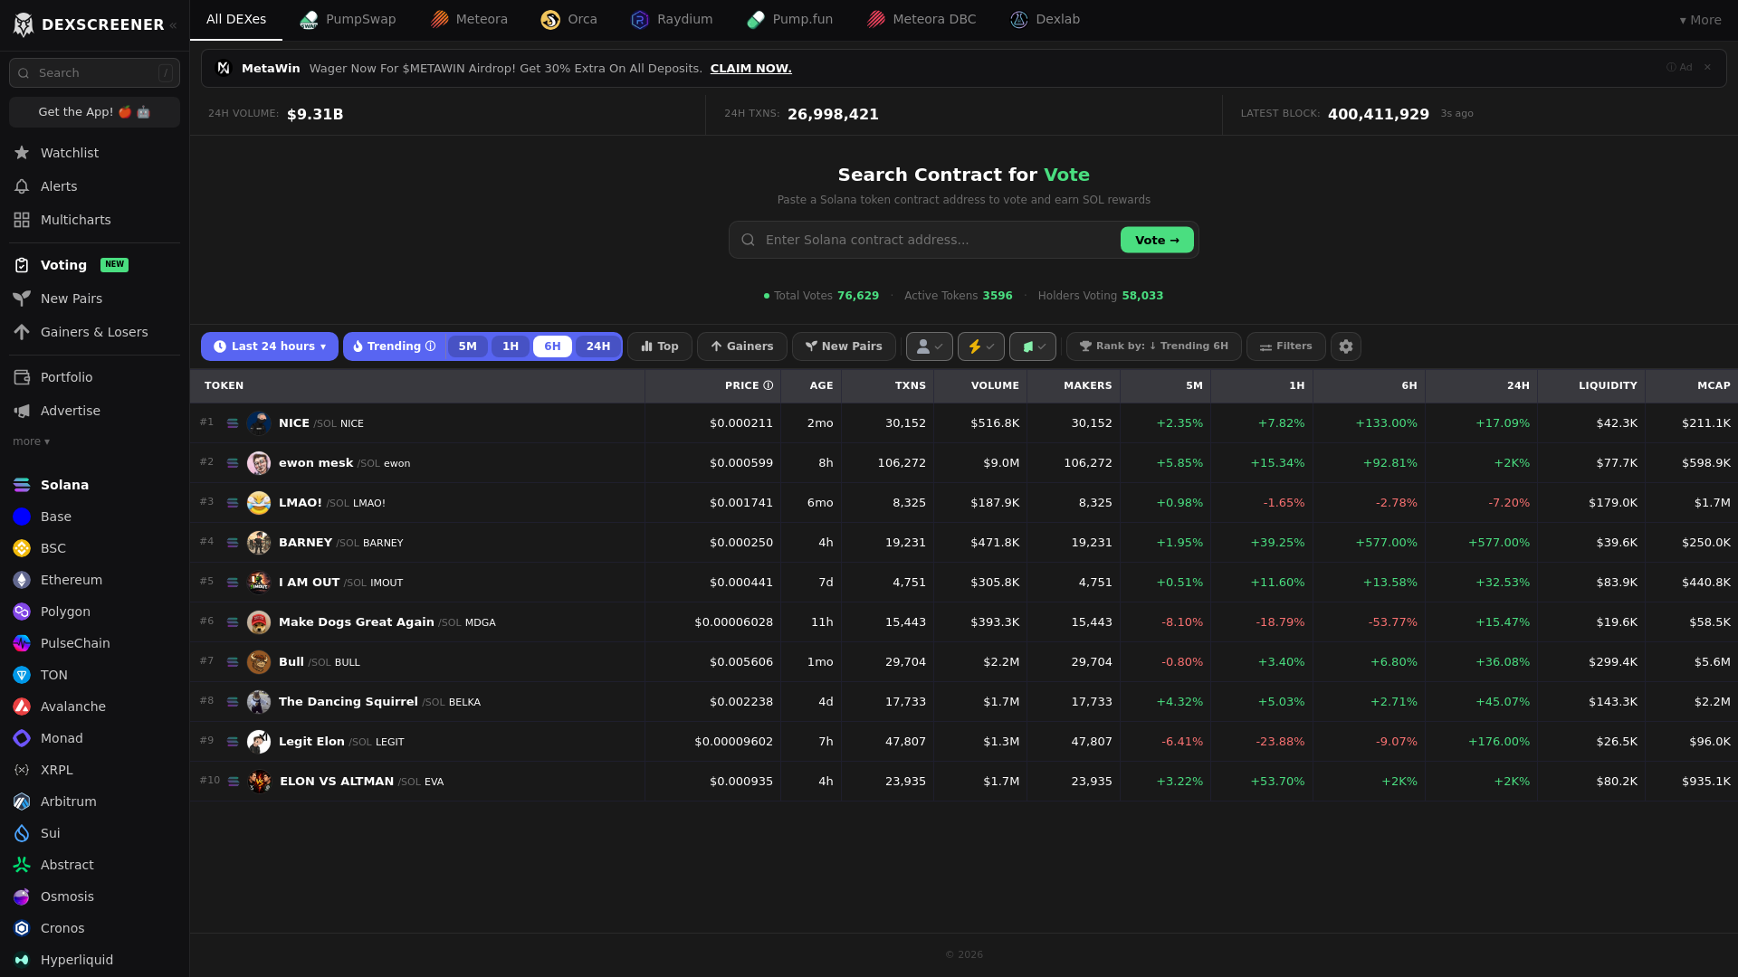
Task: Open the Alerts bell icon
Action: (x=22, y=186)
